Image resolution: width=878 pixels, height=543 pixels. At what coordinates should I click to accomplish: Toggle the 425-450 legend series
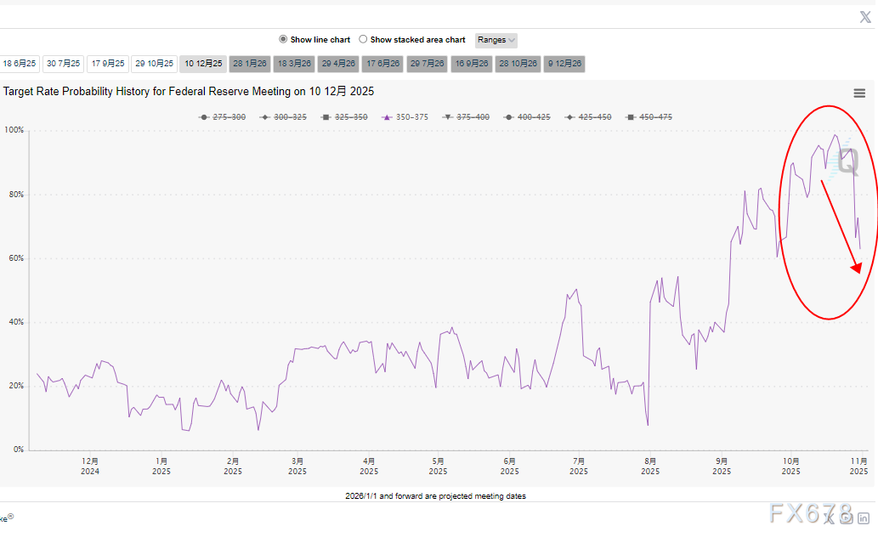(x=588, y=117)
